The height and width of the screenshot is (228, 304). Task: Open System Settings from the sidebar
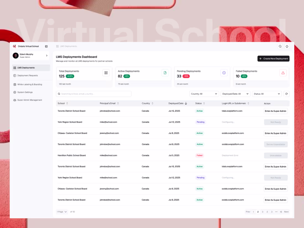25,92
